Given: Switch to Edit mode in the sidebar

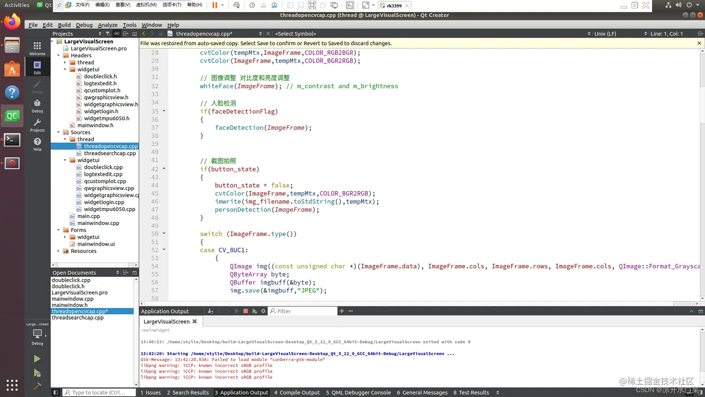Looking at the screenshot, I should pos(37,67).
